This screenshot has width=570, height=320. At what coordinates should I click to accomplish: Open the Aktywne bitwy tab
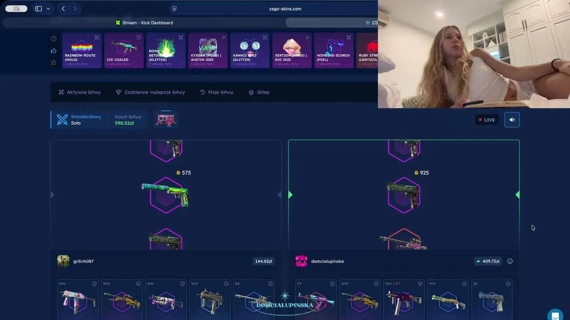click(x=80, y=92)
